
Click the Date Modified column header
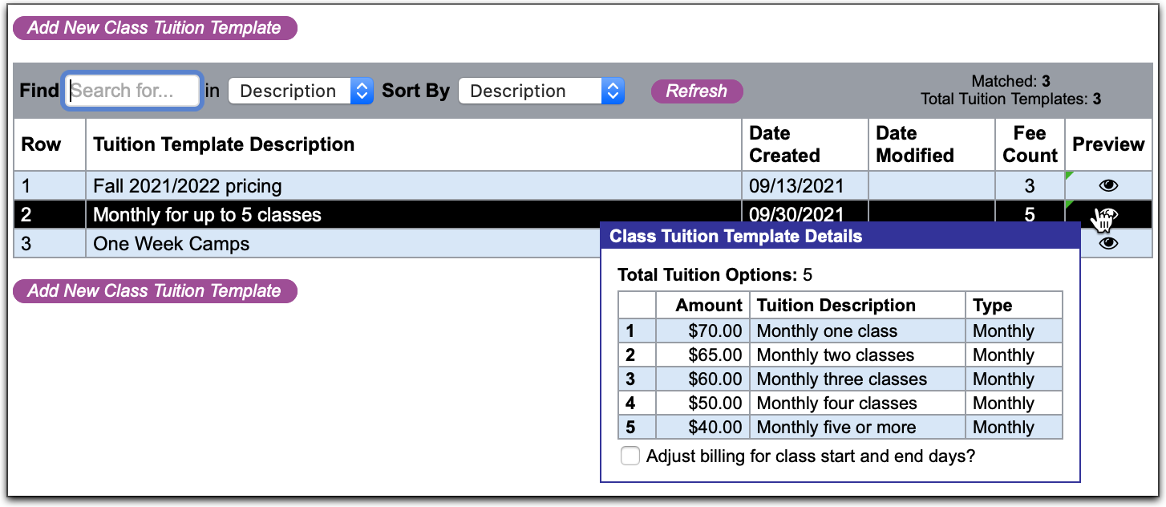point(914,144)
